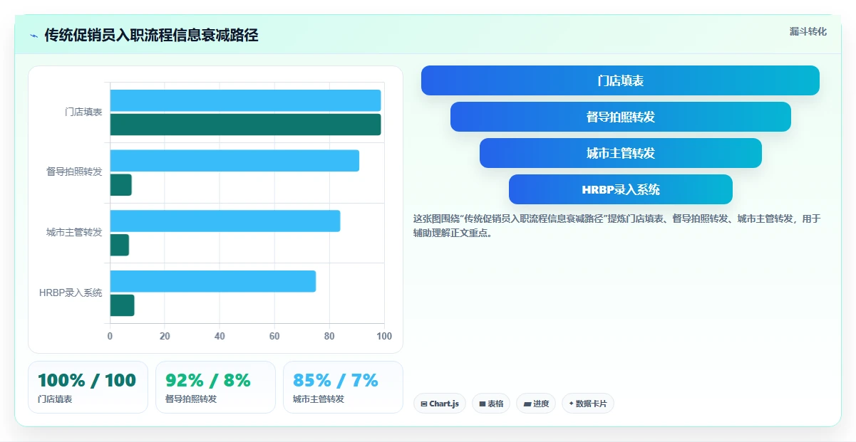The image size is (856, 442).
Task: Click the 表格 tag chip
Action: coord(491,404)
